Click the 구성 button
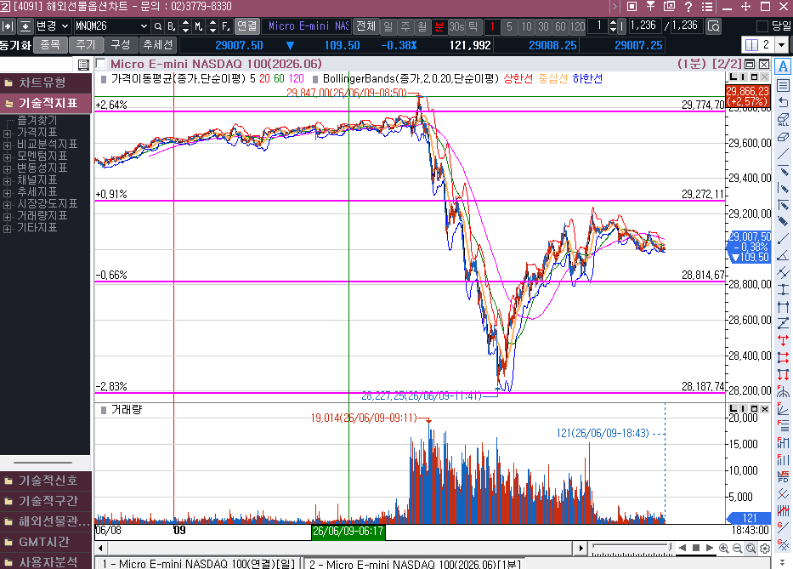793x569 pixels. [121, 45]
